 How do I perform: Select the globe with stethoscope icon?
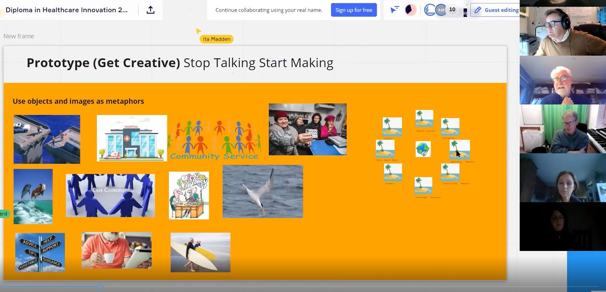coord(423,149)
